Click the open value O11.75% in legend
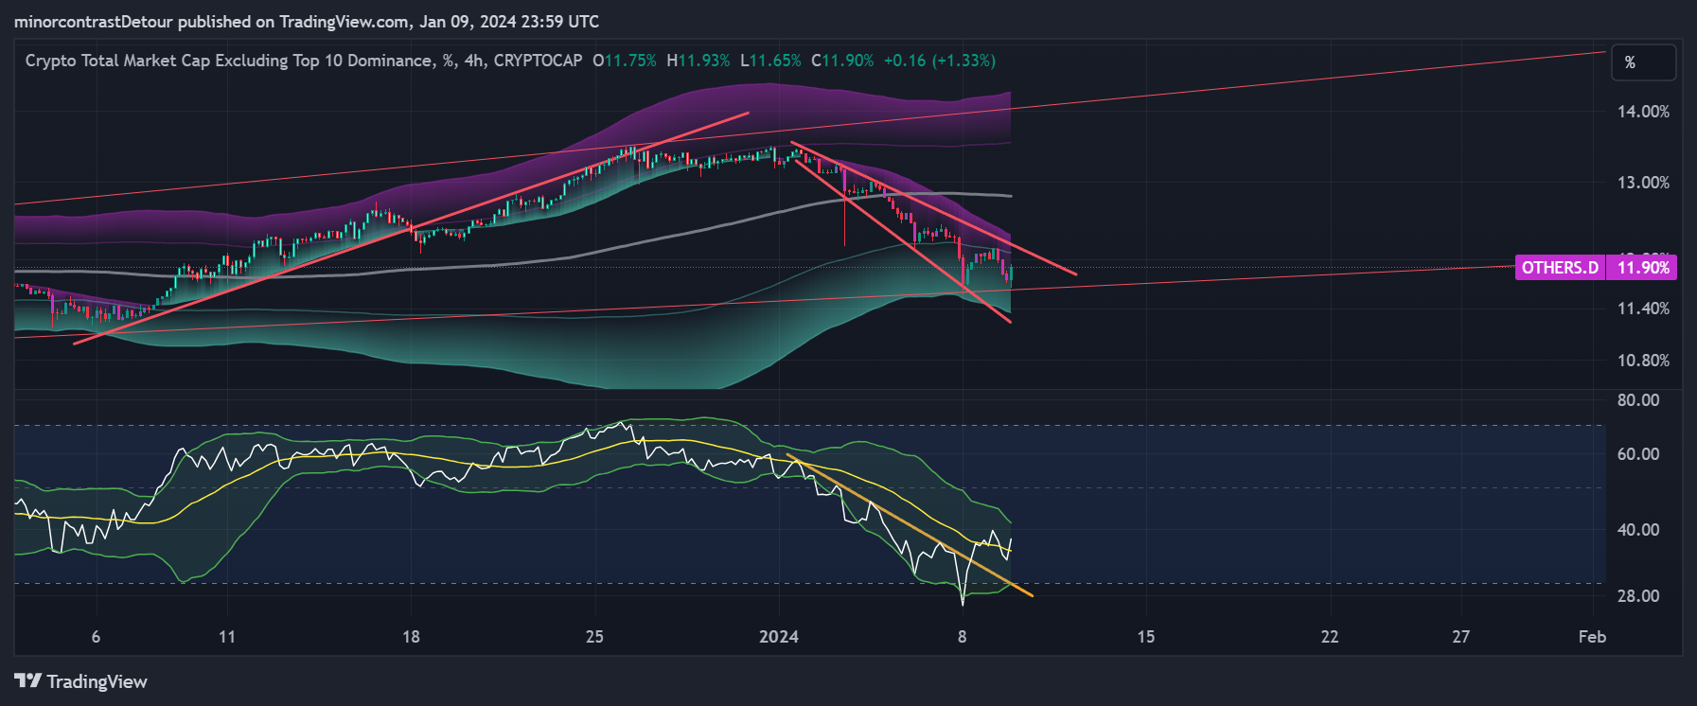This screenshot has width=1697, height=706. tap(625, 61)
